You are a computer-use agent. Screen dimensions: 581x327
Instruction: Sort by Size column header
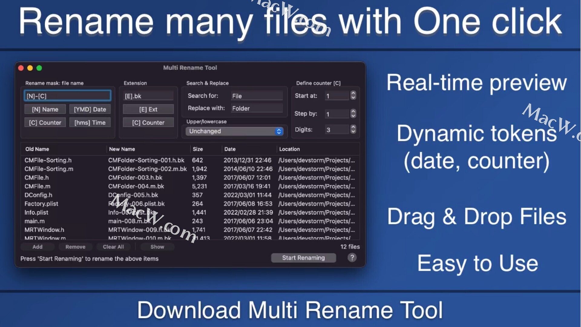pyautogui.click(x=206, y=149)
